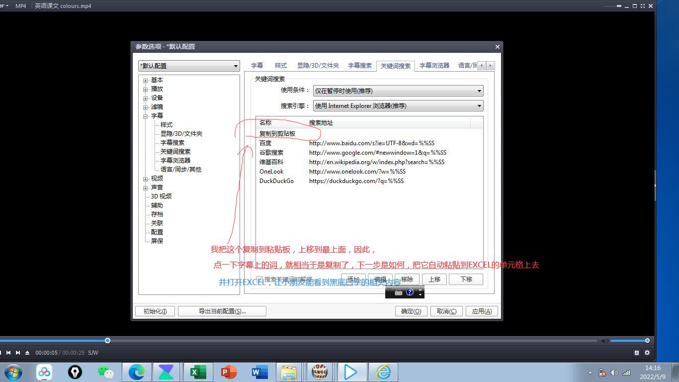Click the blue help question mark icon

point(410,292)
